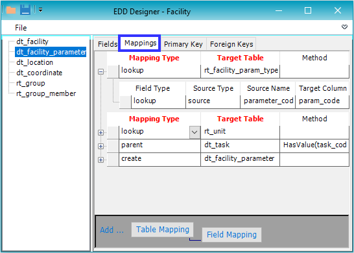Click the first Target Table column header
Image resolution: width=354 pixels, height=253 pixels.
tap(240, 58)
